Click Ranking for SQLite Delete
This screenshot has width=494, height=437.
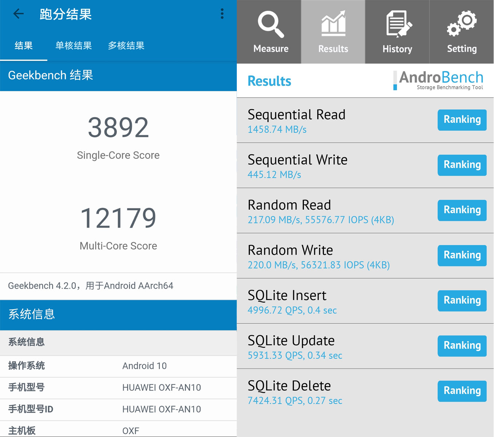point(462,391)
